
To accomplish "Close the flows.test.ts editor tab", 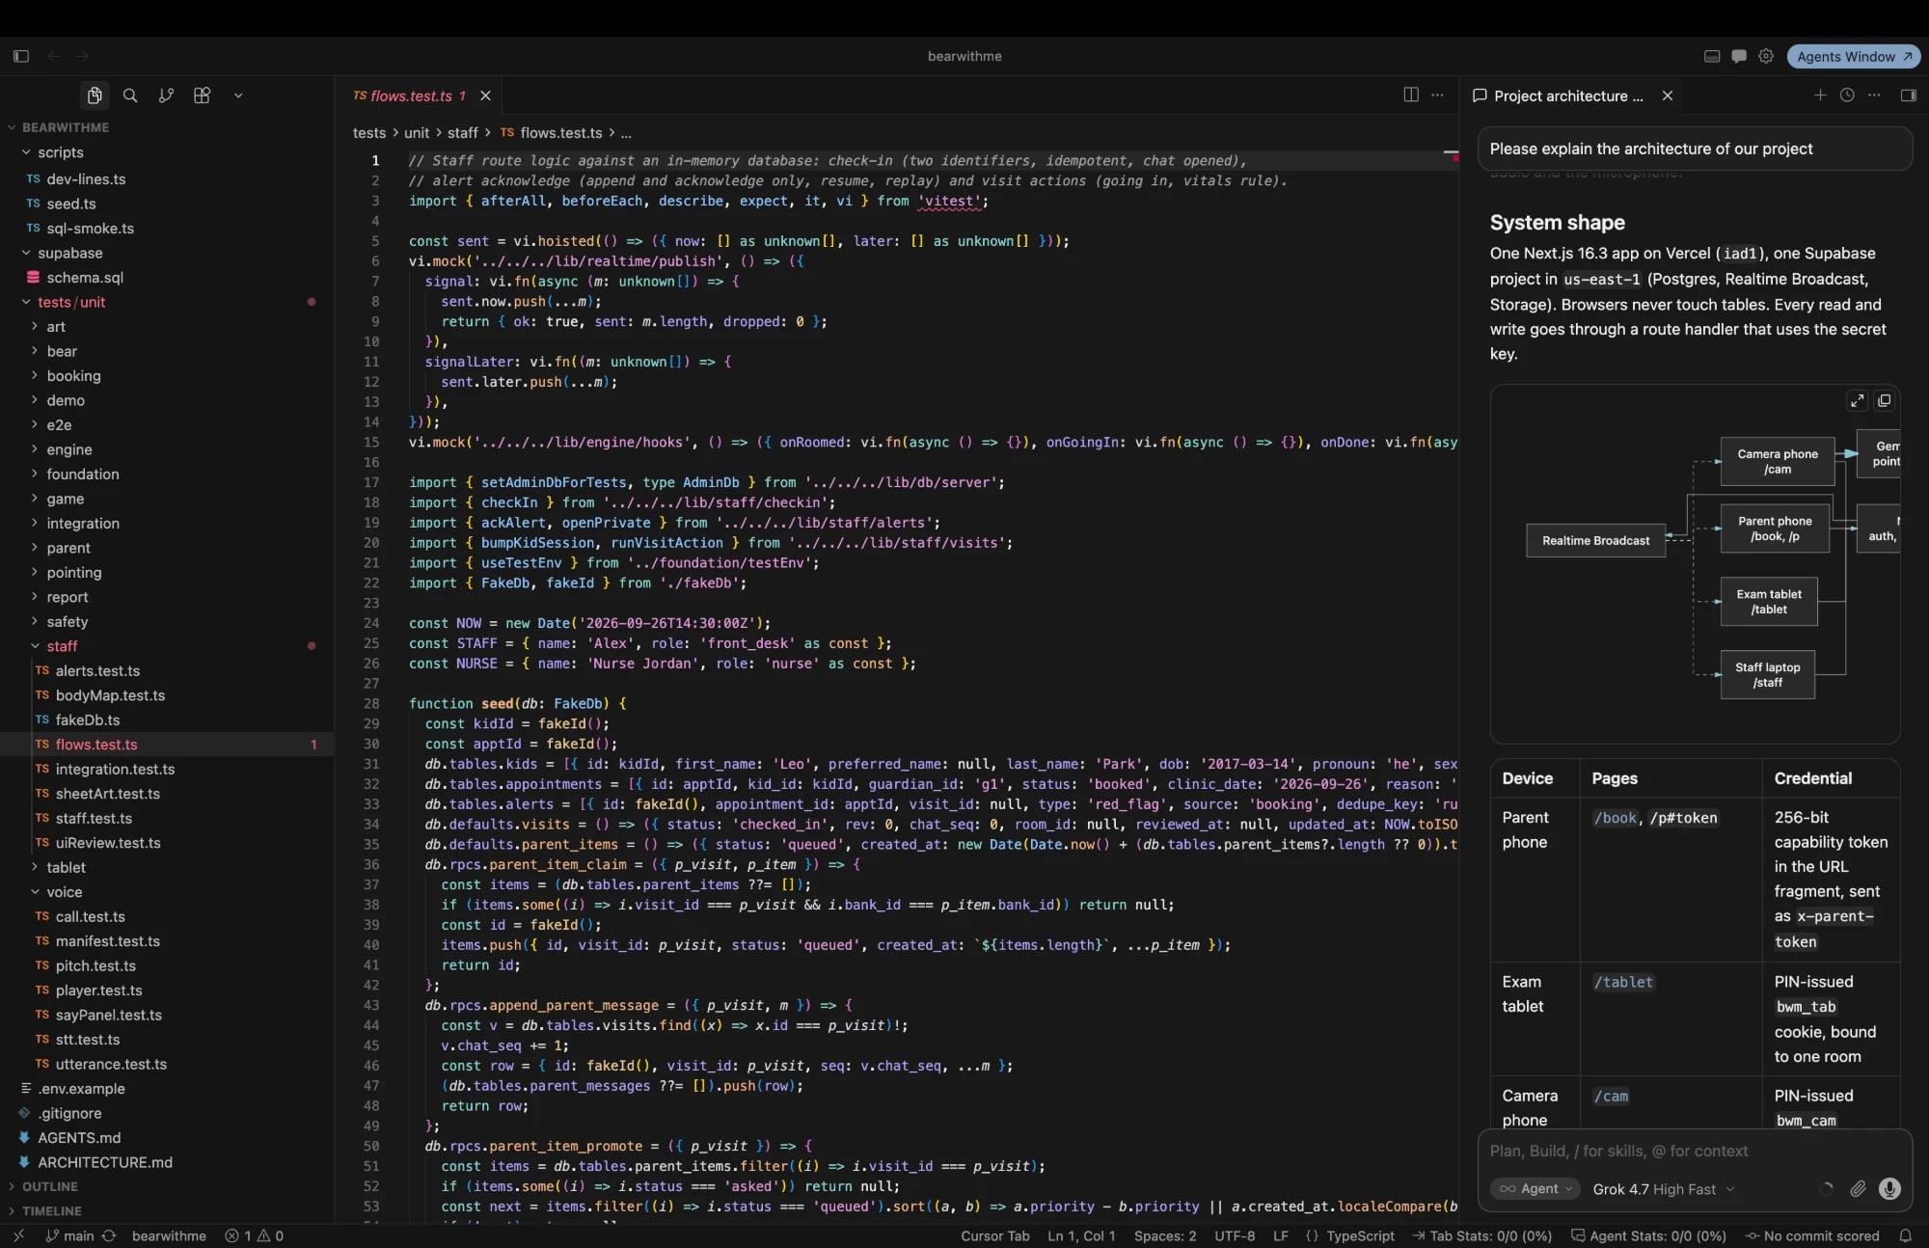I will pyautogui.click(x=485, y=95).
